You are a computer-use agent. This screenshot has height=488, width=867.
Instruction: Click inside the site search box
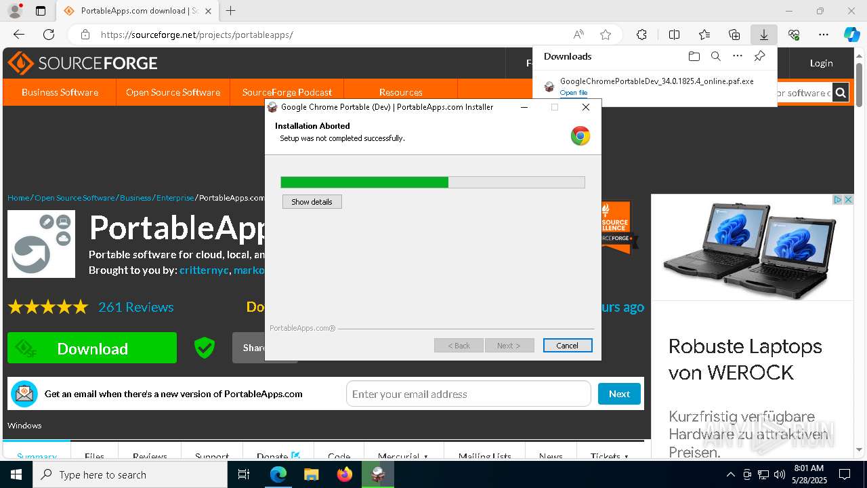pos(804,93)
